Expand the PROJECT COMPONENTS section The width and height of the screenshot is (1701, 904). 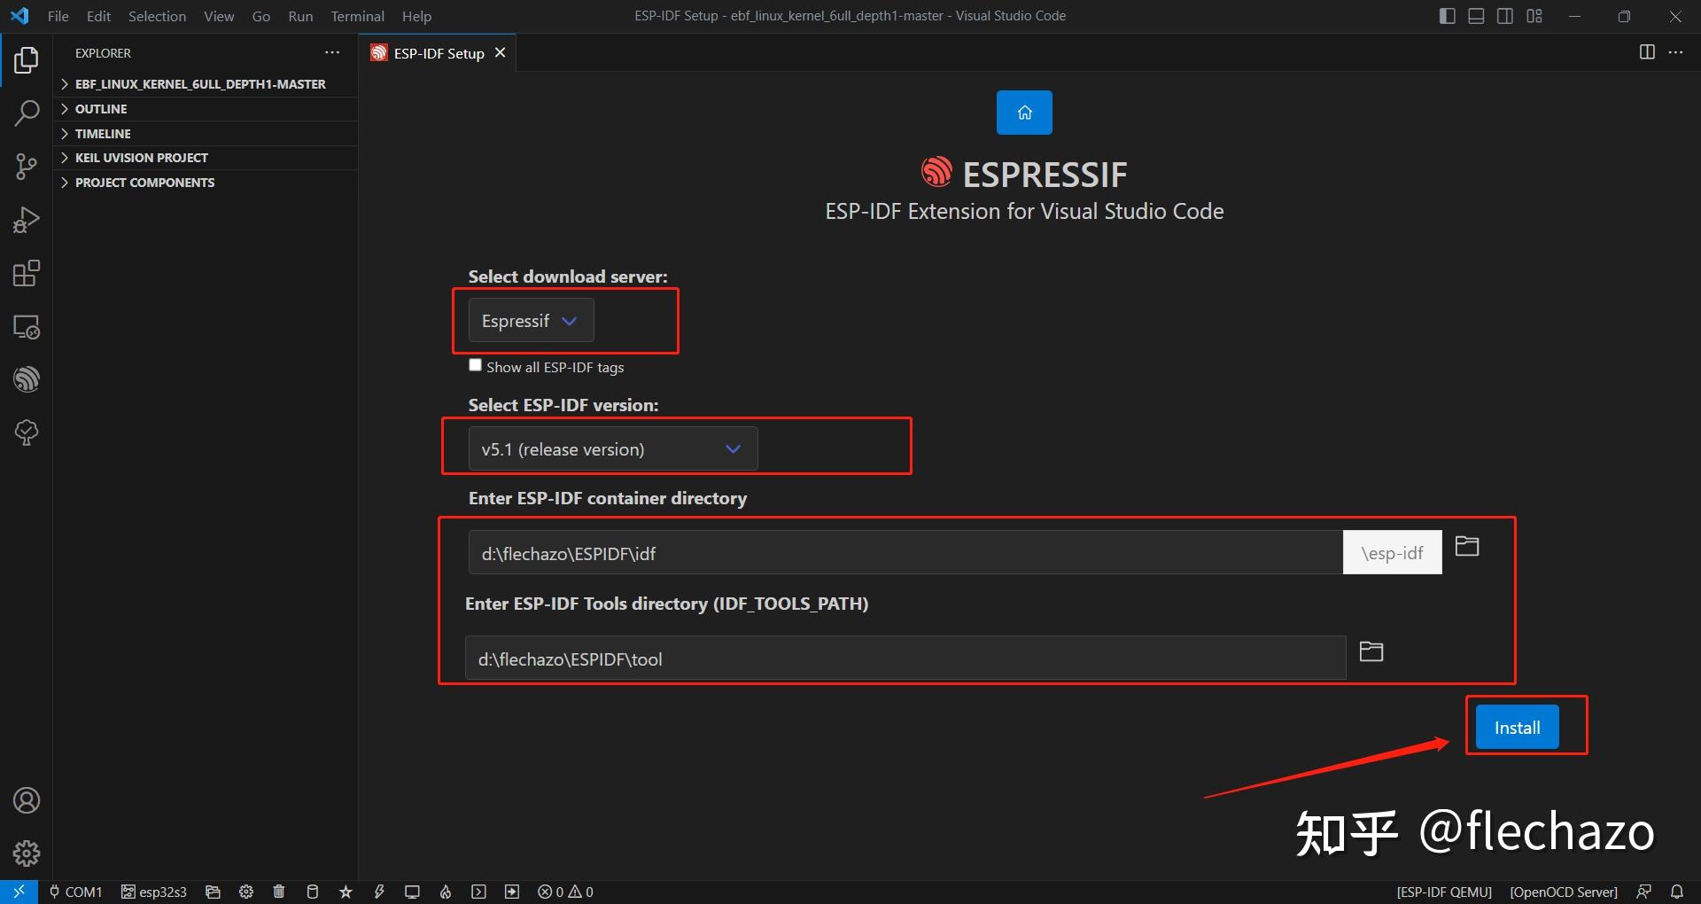(x=206, y=183)
